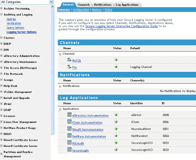Open the All Categories dropdown

pyautogui.click(x=51, y=2)
